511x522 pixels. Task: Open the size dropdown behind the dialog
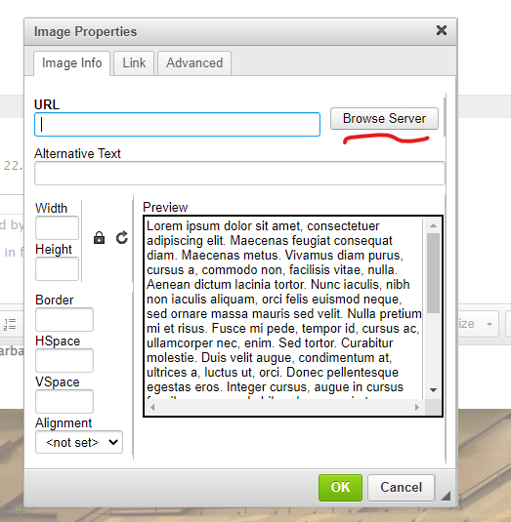478,324
